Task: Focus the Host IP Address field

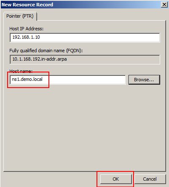Action: 85,37
